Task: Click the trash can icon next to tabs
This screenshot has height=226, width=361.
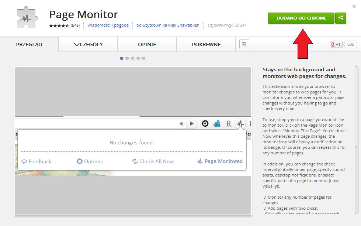Action: click(x=244, y=44)
